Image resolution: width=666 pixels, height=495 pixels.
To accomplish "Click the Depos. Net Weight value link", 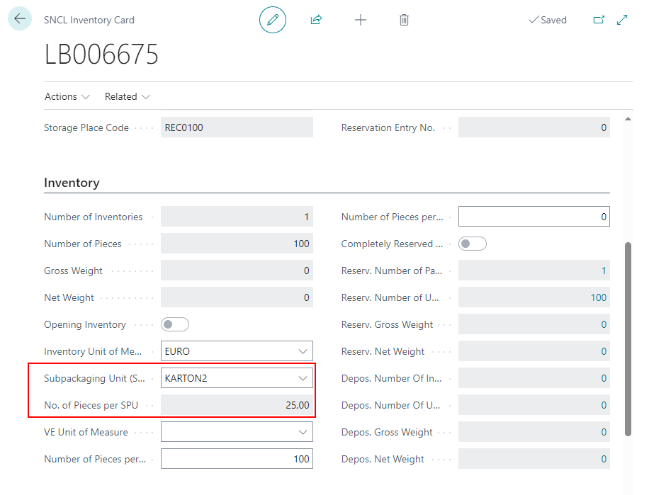I will [604, 459].
